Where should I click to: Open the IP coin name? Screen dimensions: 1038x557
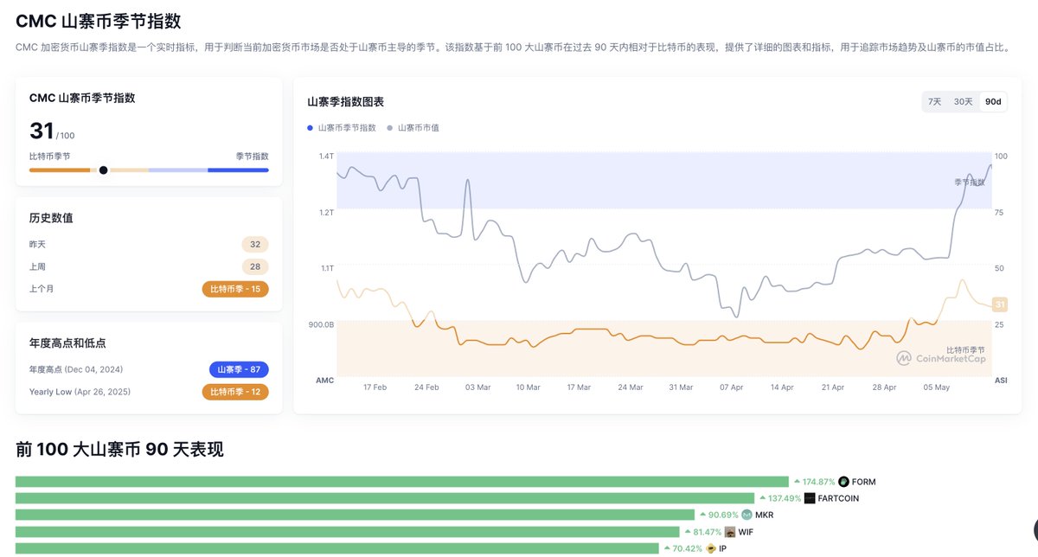723,548
